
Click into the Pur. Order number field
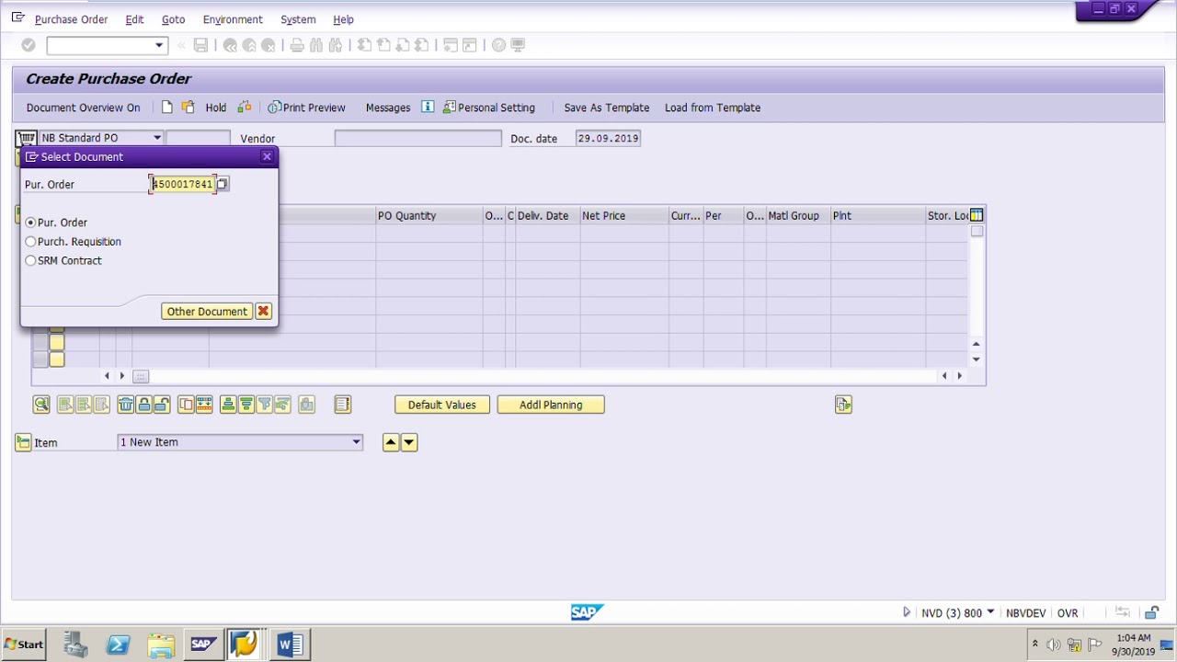(x=183, y=184)
